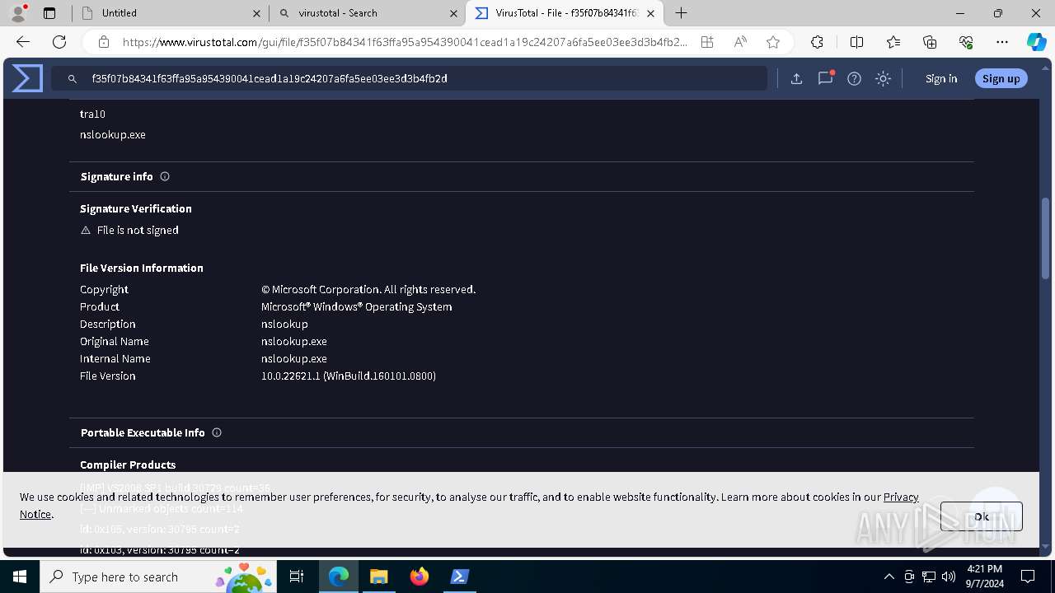
Task: Click the Edge icon on the taskbar
Action: pos(339,577)
